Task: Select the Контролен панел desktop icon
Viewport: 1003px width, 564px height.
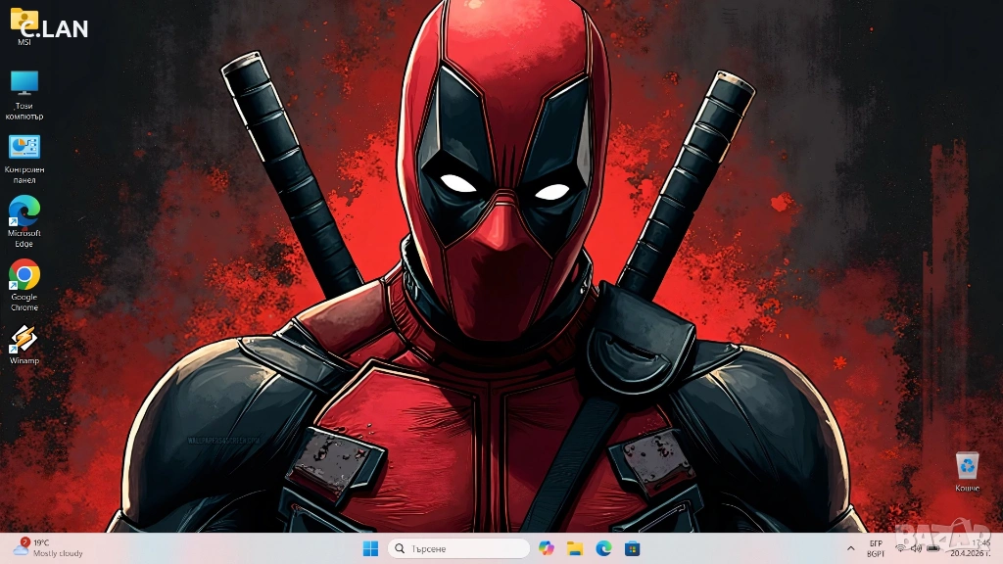Action: pyautogui.click(x=24, y=159)
